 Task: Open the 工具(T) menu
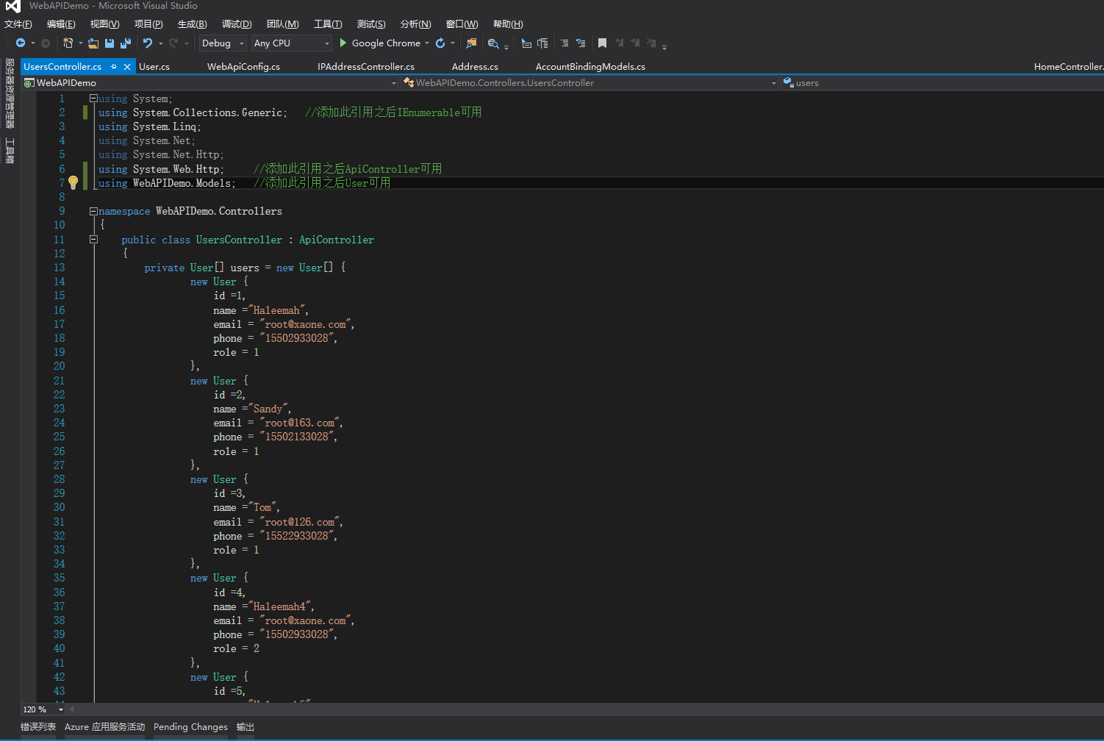coord(328,24)
